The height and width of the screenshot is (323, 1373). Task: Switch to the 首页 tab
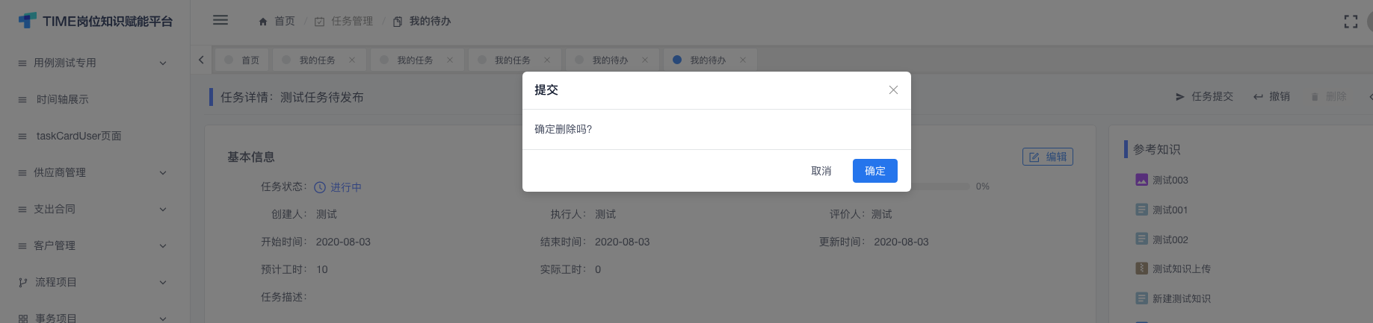[242, 60]
